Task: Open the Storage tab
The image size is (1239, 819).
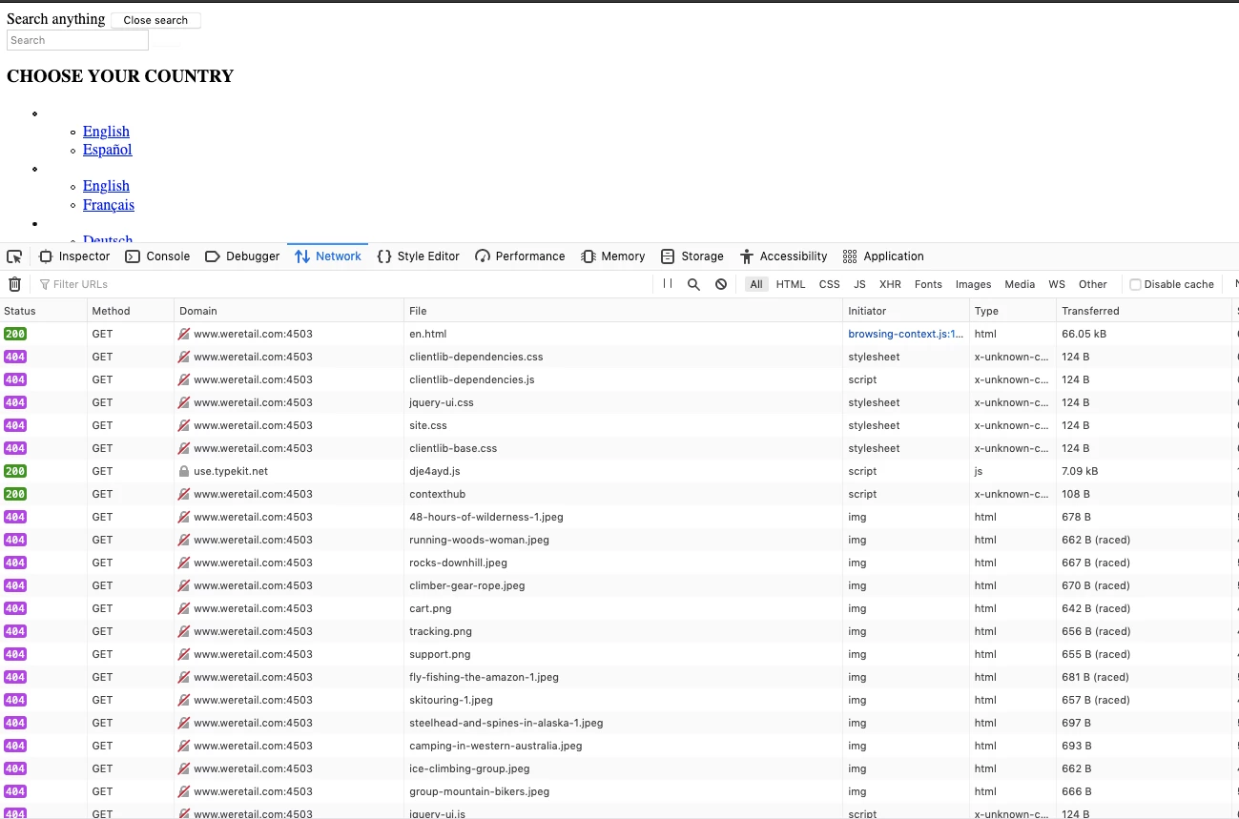Action: [692, 256]
